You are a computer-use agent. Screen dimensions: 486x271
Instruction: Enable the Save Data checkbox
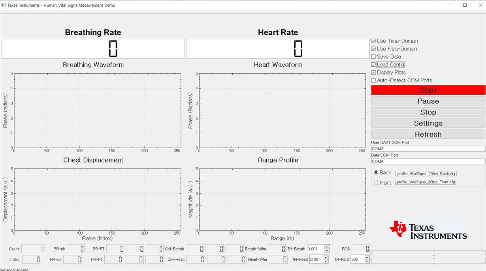coord(373,57)
